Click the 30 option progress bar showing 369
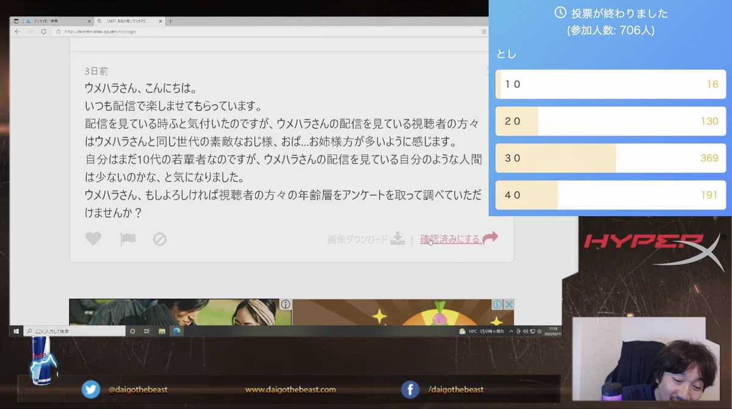Image resolution: width=732 pixels, height=409 pixels. pyautogui.click(x=610, y=158)
